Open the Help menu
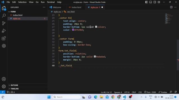 (59, 2)
